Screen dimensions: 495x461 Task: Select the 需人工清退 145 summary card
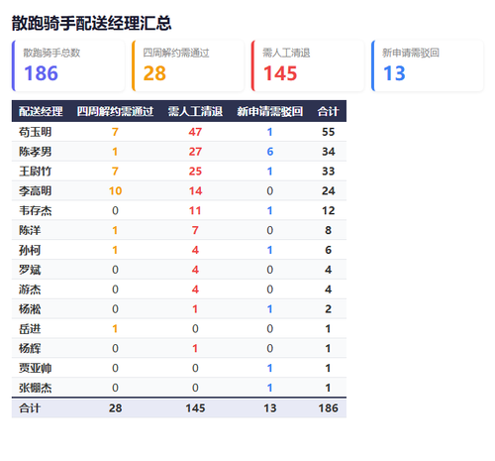click(308, 65)
